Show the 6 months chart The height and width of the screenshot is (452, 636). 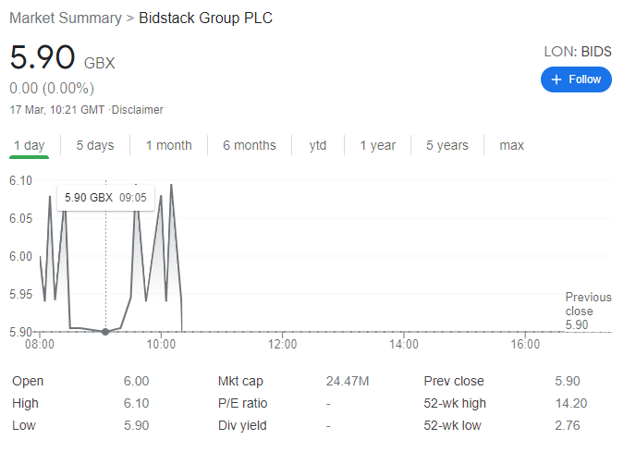pos(250,145)
